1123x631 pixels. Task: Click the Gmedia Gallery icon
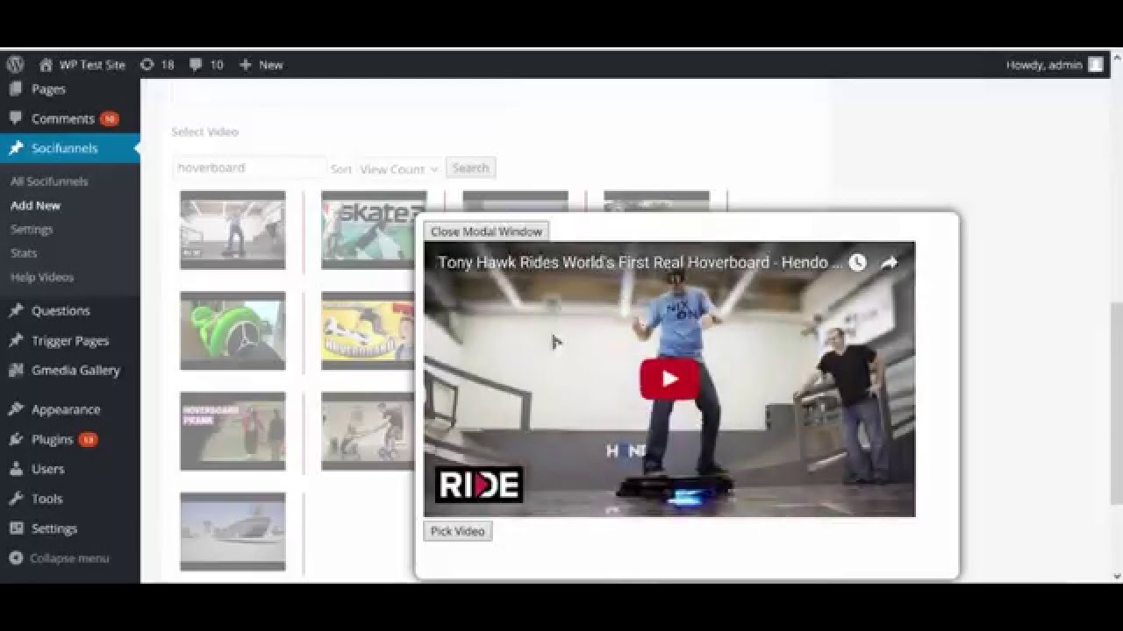tap(15, 370)
